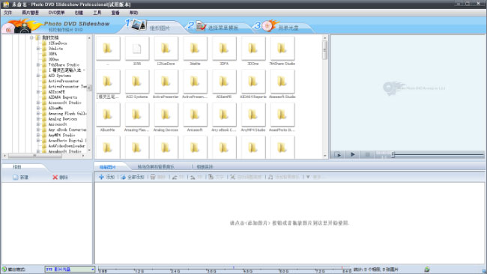This screenshot has height=274, width=487.
Task: Collapse the 我的文档 root node in tree
Action: [x=31, y=37]
